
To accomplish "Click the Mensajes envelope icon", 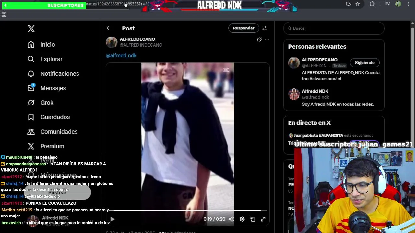I will pyautogui.click(x=31, y=88).
